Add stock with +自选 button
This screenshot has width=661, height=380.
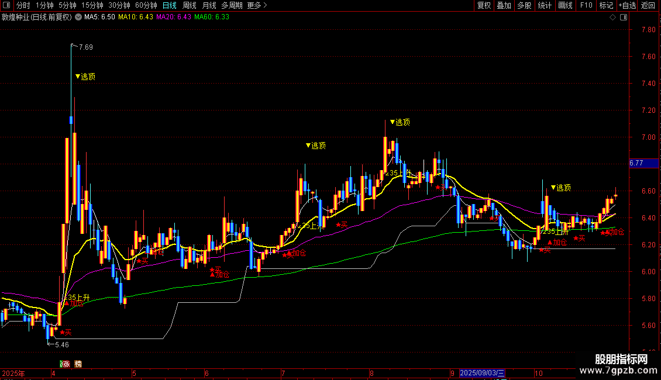(627, 5)
